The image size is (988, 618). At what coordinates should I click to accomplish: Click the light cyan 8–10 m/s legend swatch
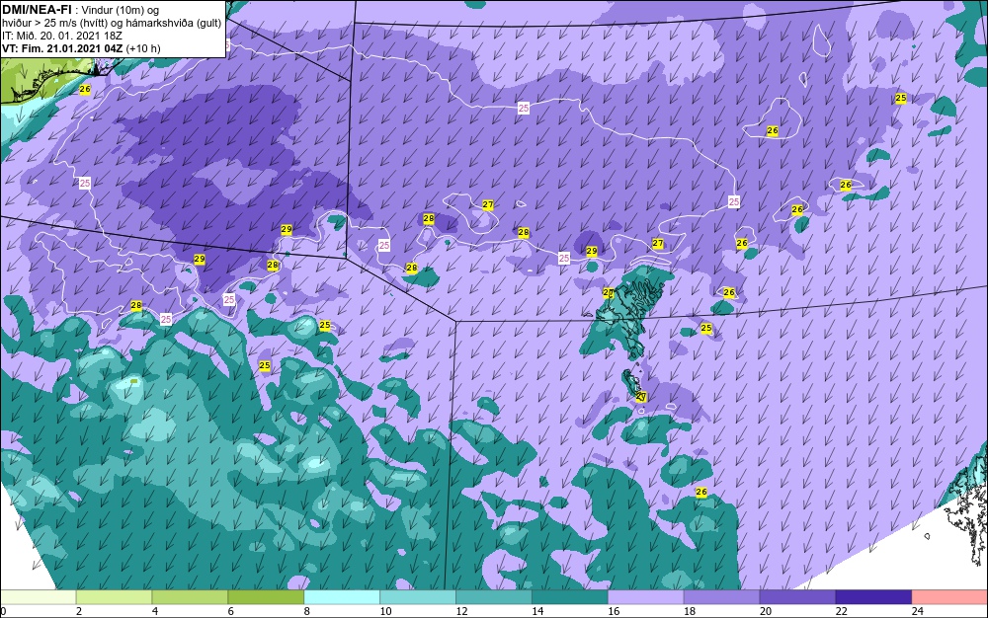(342, 597)
